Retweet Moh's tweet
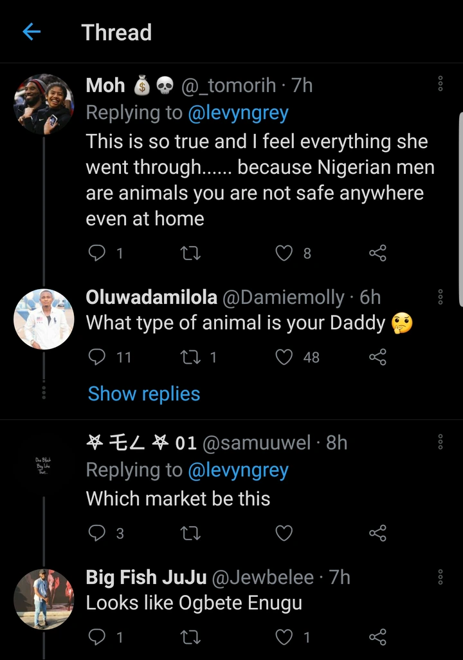The width and height of the screenshot is (463, 660). (x=190, y=254)
